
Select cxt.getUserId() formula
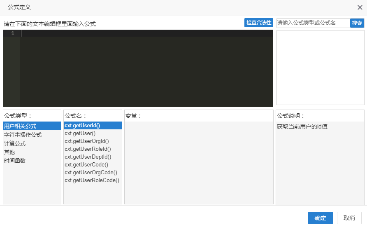(x=82, y=126)
